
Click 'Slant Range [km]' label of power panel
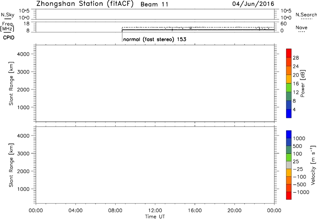pyautogui.click(x=11, y=83)
